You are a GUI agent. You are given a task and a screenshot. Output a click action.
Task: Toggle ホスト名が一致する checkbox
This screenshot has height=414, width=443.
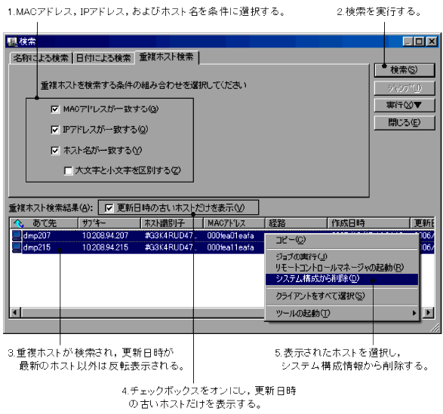[55, 151]
